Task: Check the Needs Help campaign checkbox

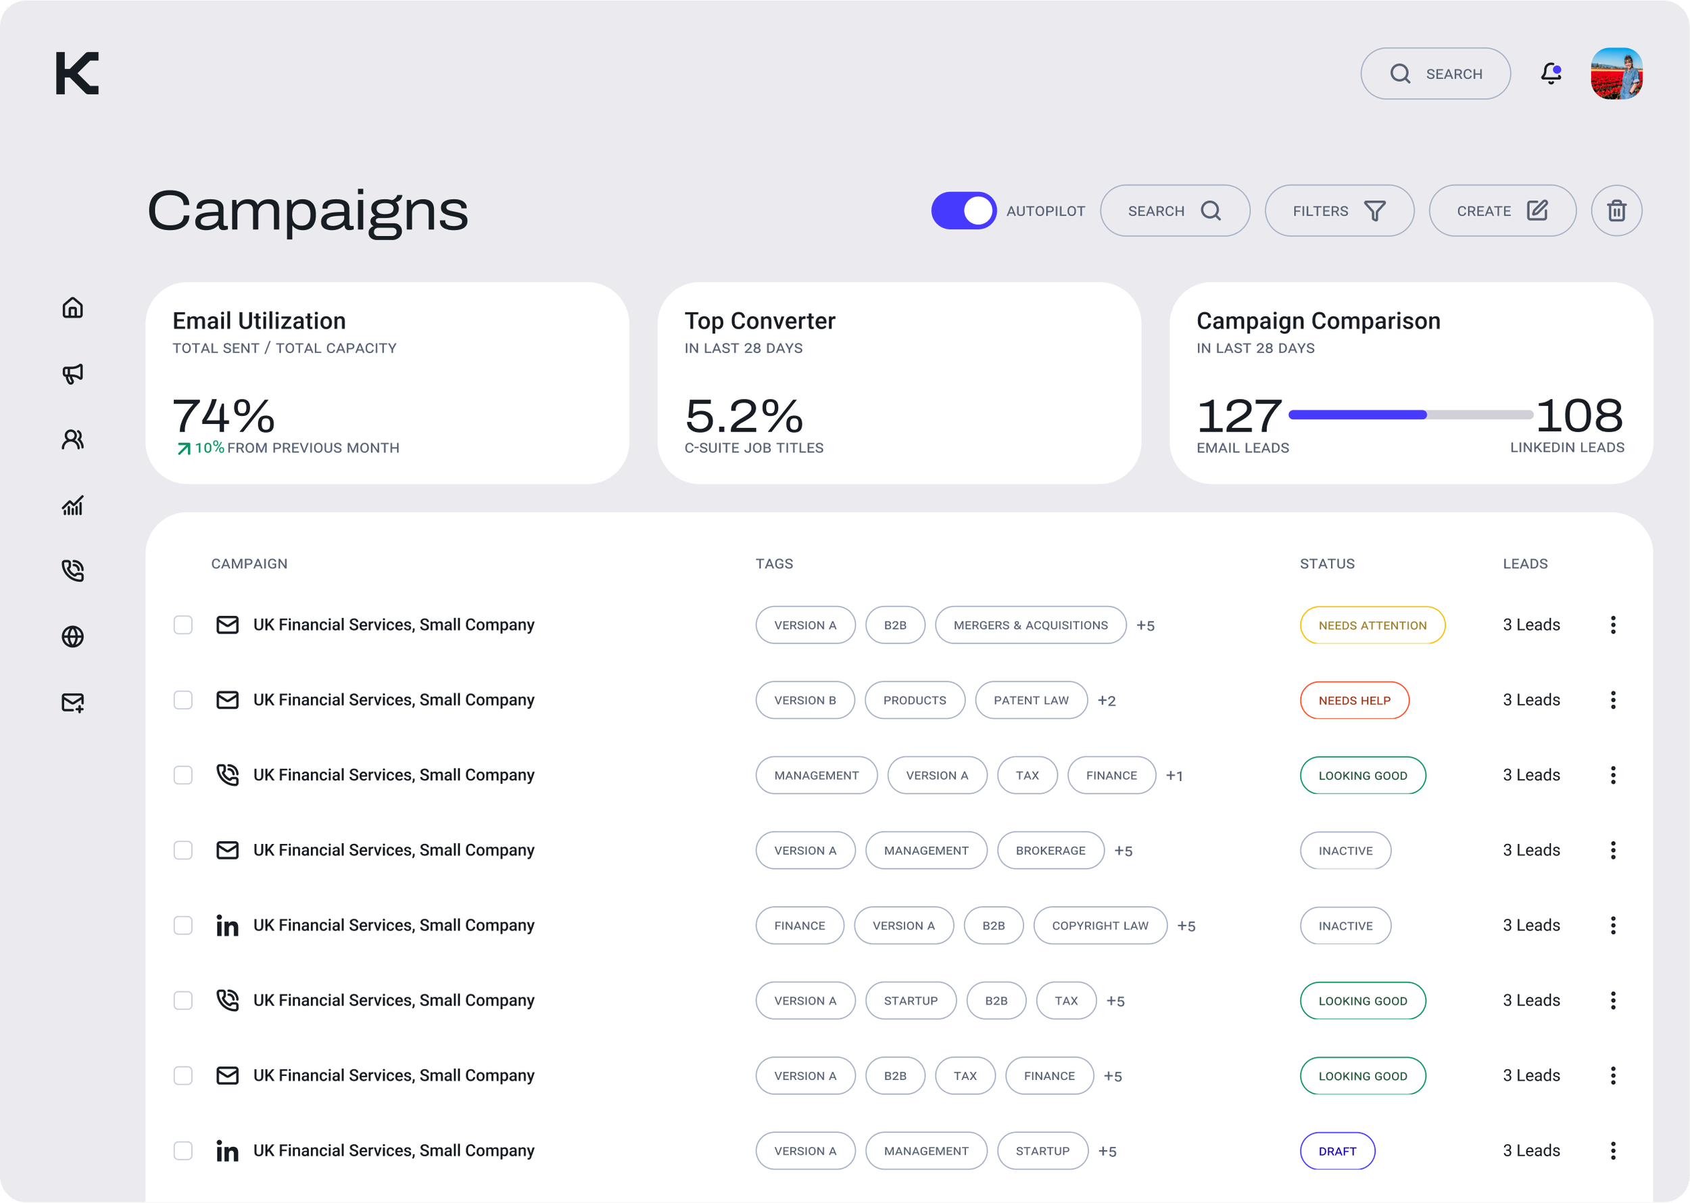Action: tap(183, 700)
